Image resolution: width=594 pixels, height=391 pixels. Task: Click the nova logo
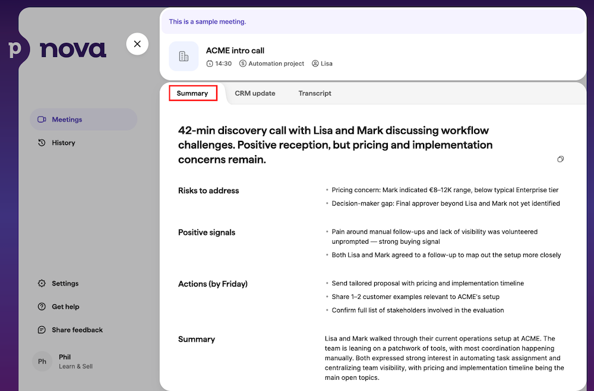[x=73, y=50]
